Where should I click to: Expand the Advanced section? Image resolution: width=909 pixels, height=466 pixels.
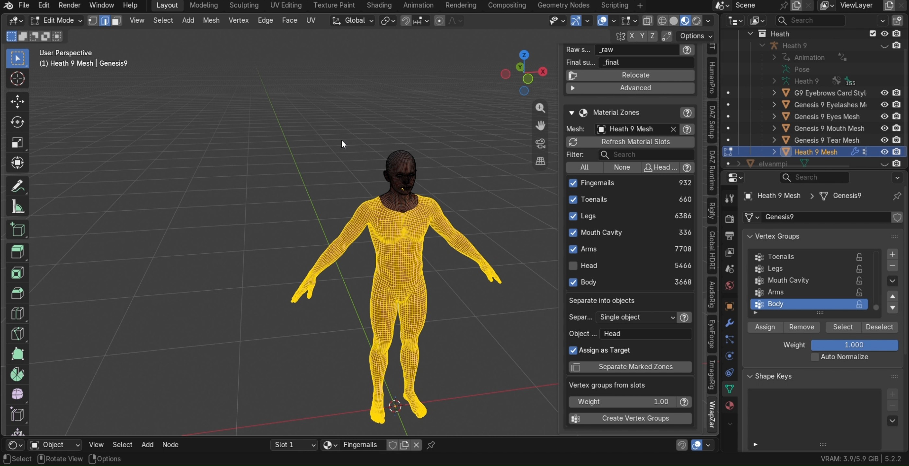point(630,88)
